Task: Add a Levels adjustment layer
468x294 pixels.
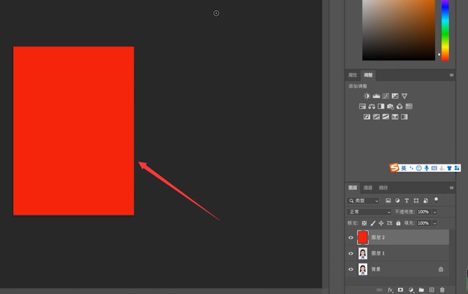Action: point(376,96)
